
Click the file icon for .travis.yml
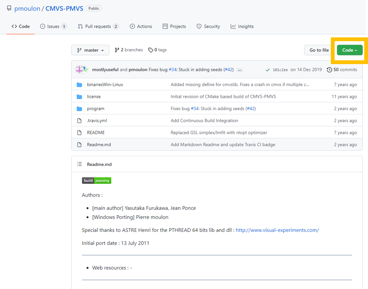(x=79, y=121)
